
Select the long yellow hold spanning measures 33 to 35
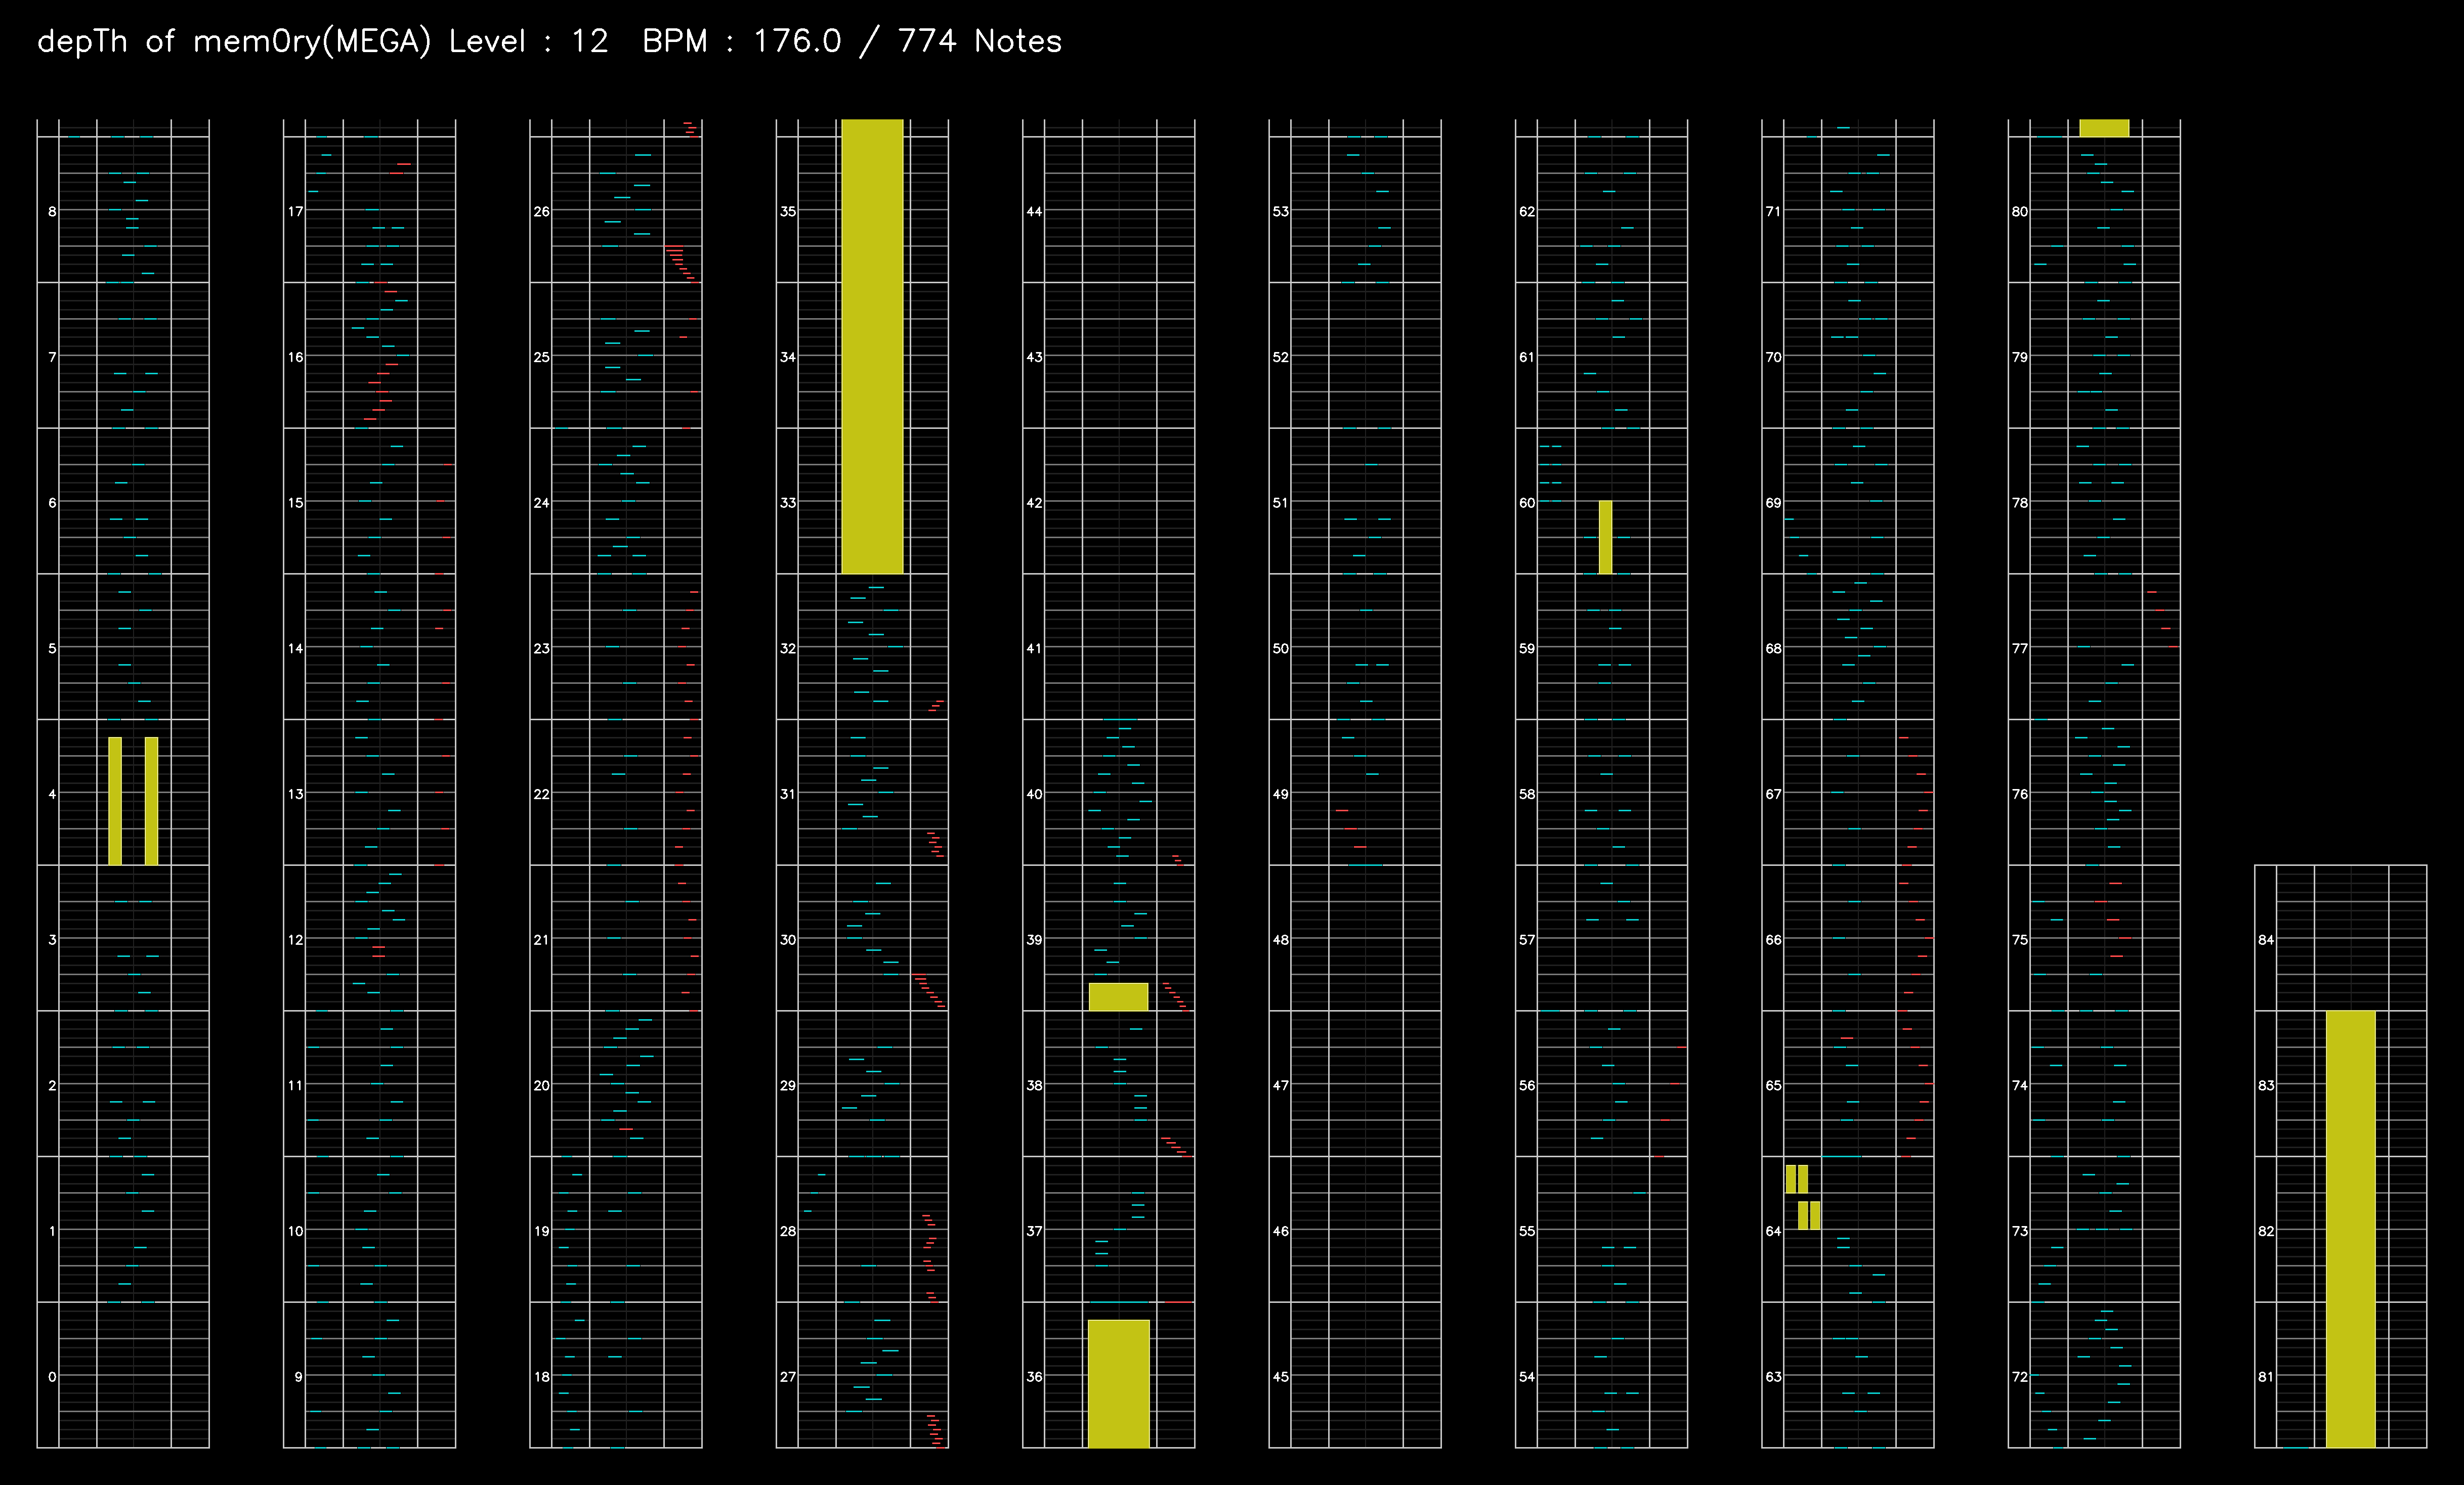(x=872, y=346)
